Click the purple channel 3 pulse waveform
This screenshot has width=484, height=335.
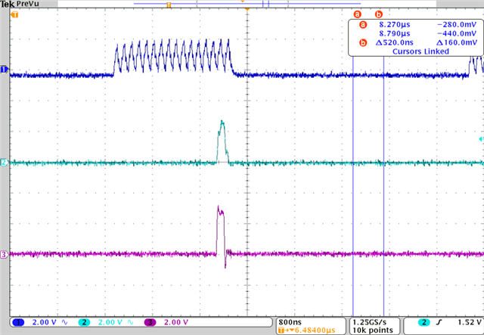click(x=222, y=236)
